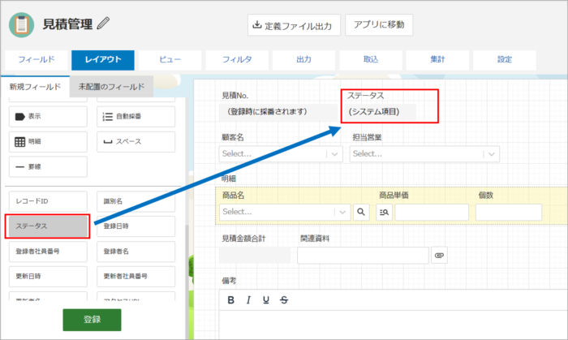Click the green 登録 button

92,320
